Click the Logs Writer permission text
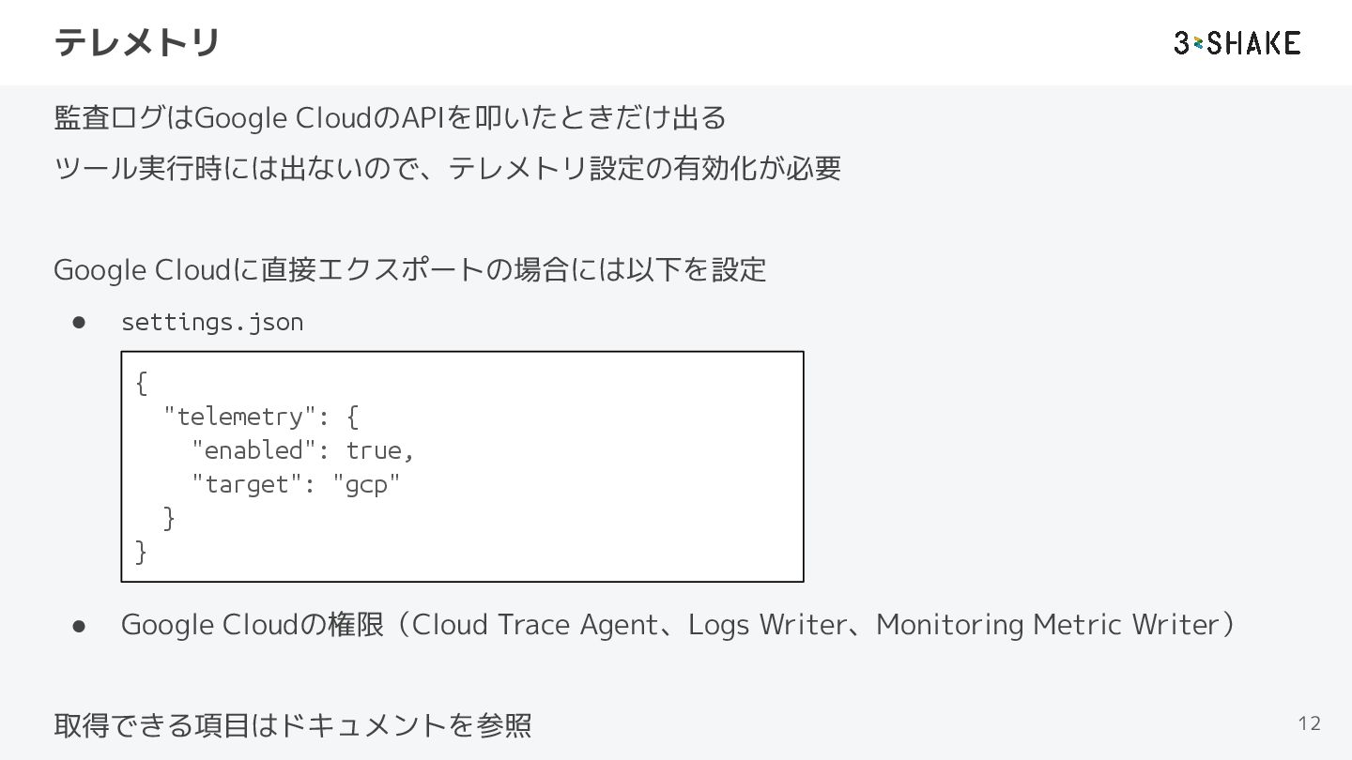Image resolution: width=1352 pixels, height=760 pixels. tap(766, 624)
